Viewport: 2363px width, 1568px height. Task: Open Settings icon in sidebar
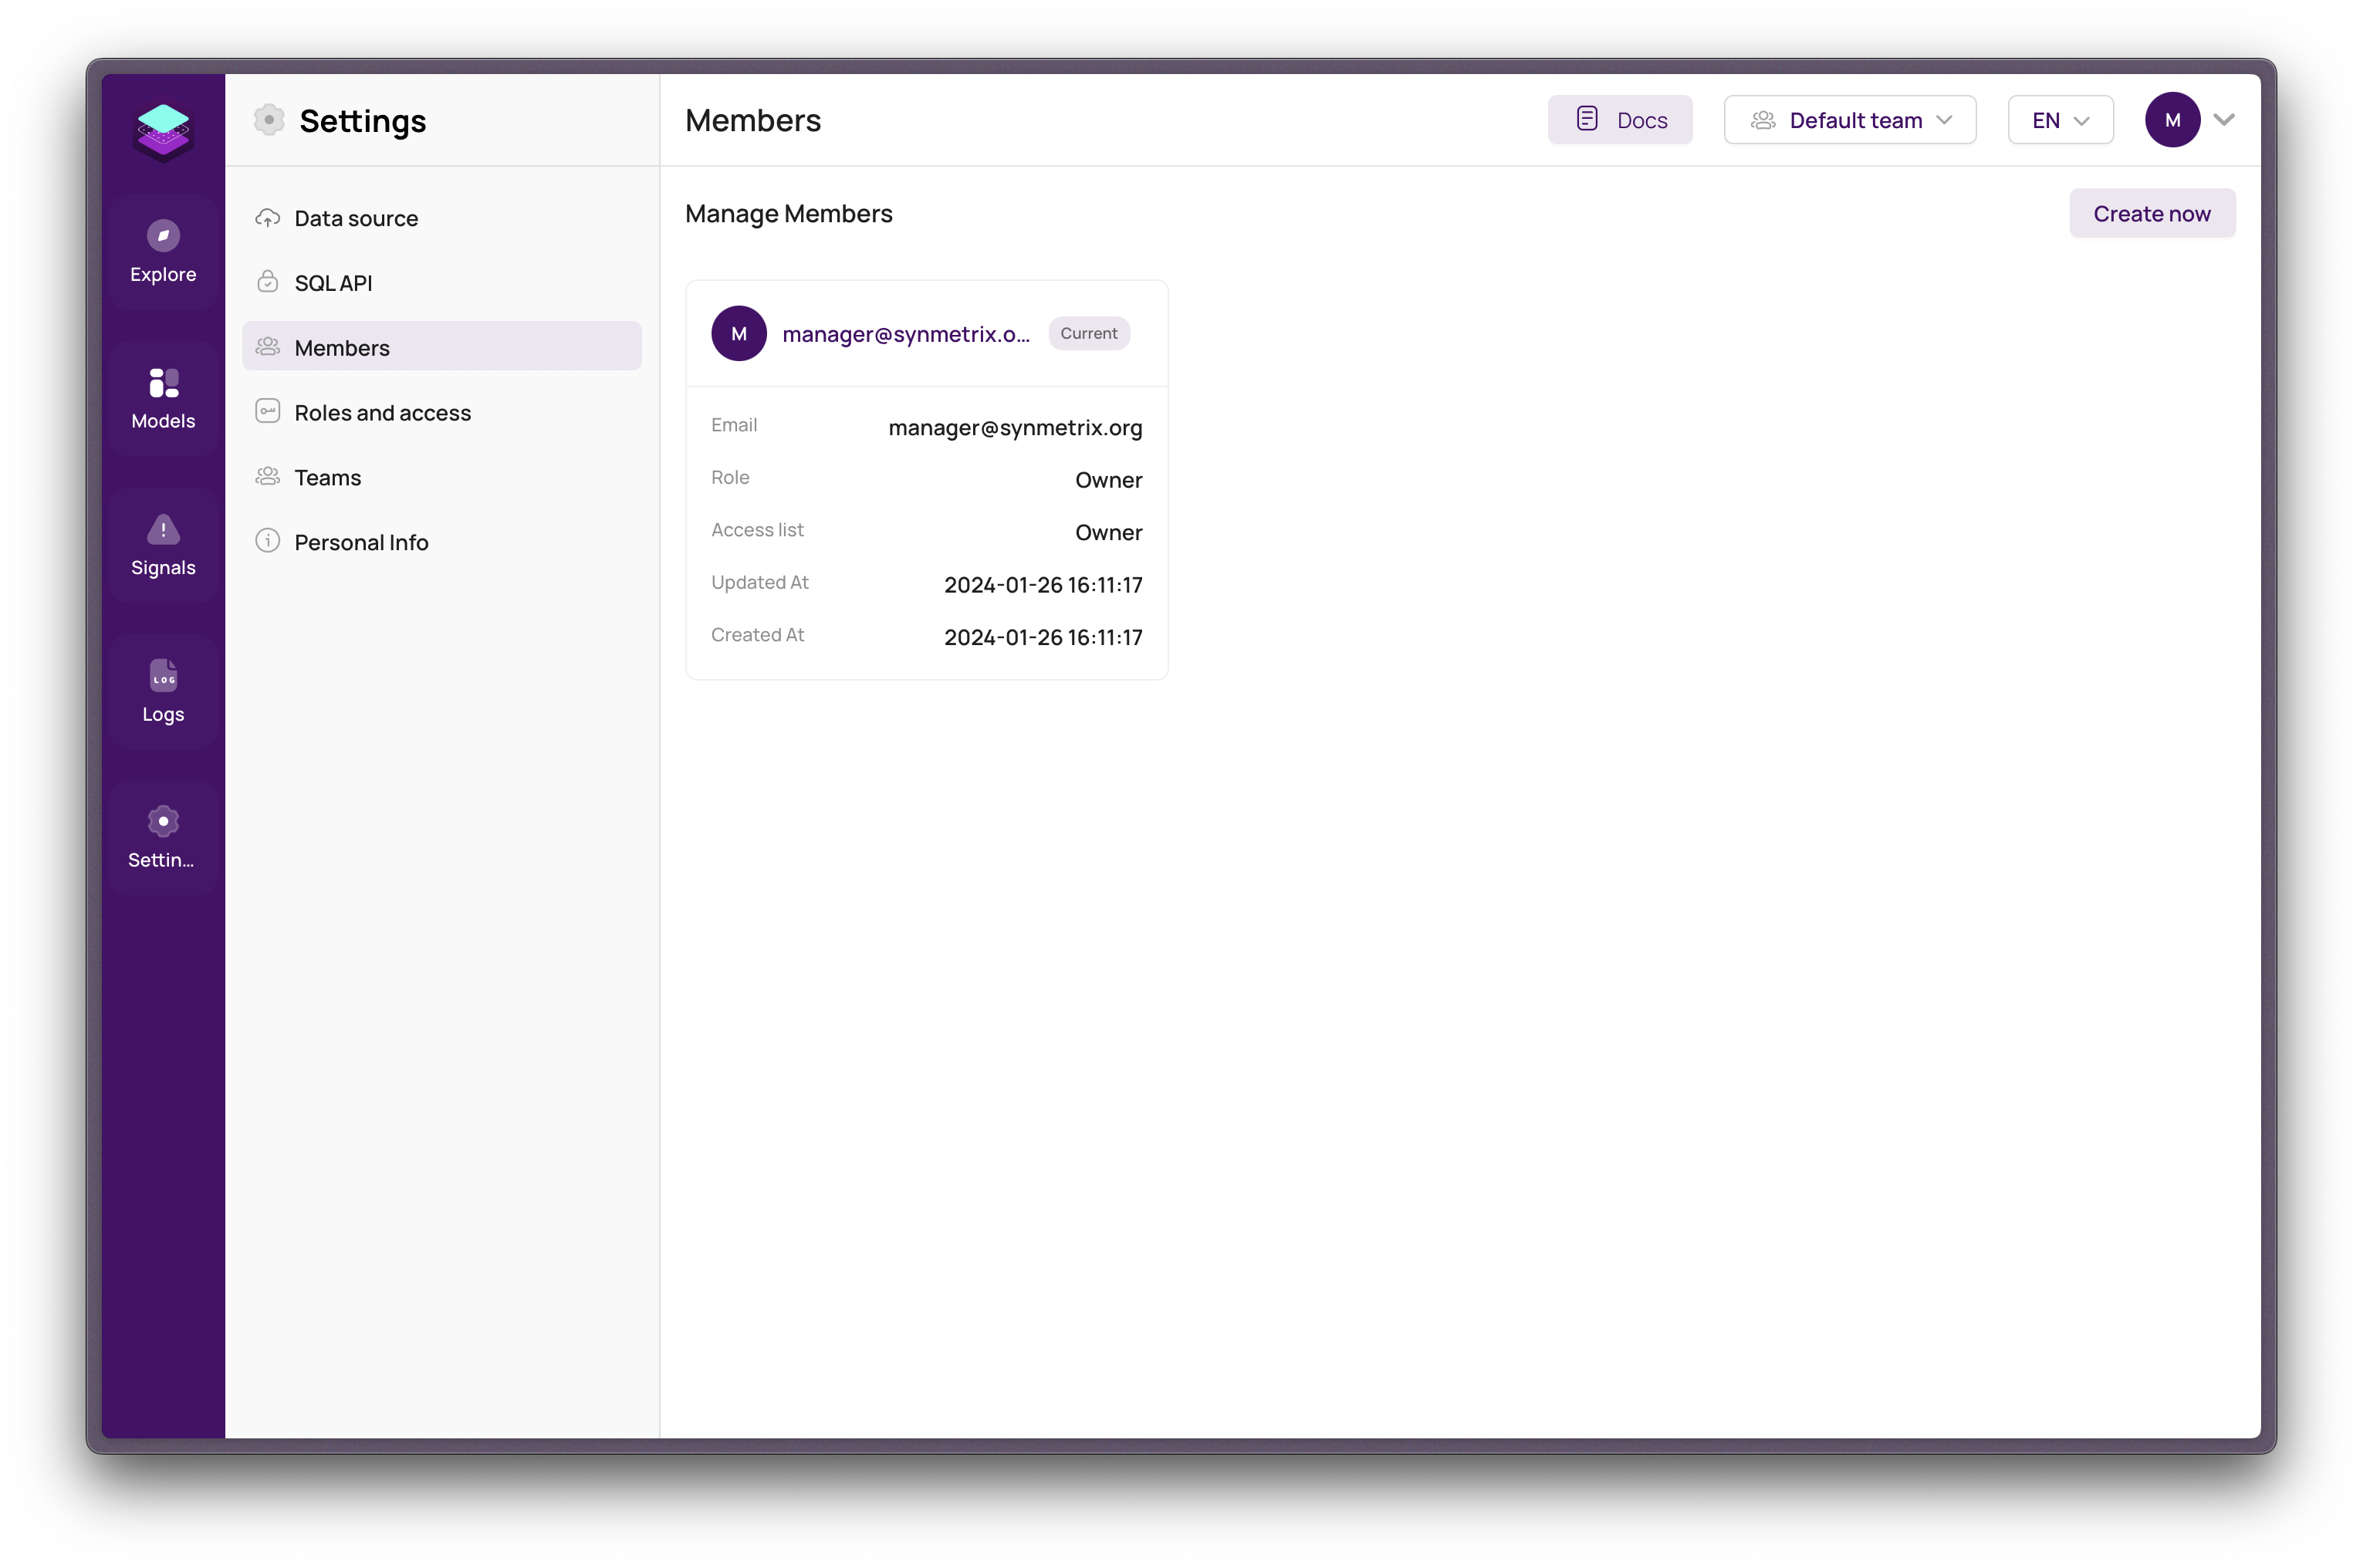coord(163,823)
